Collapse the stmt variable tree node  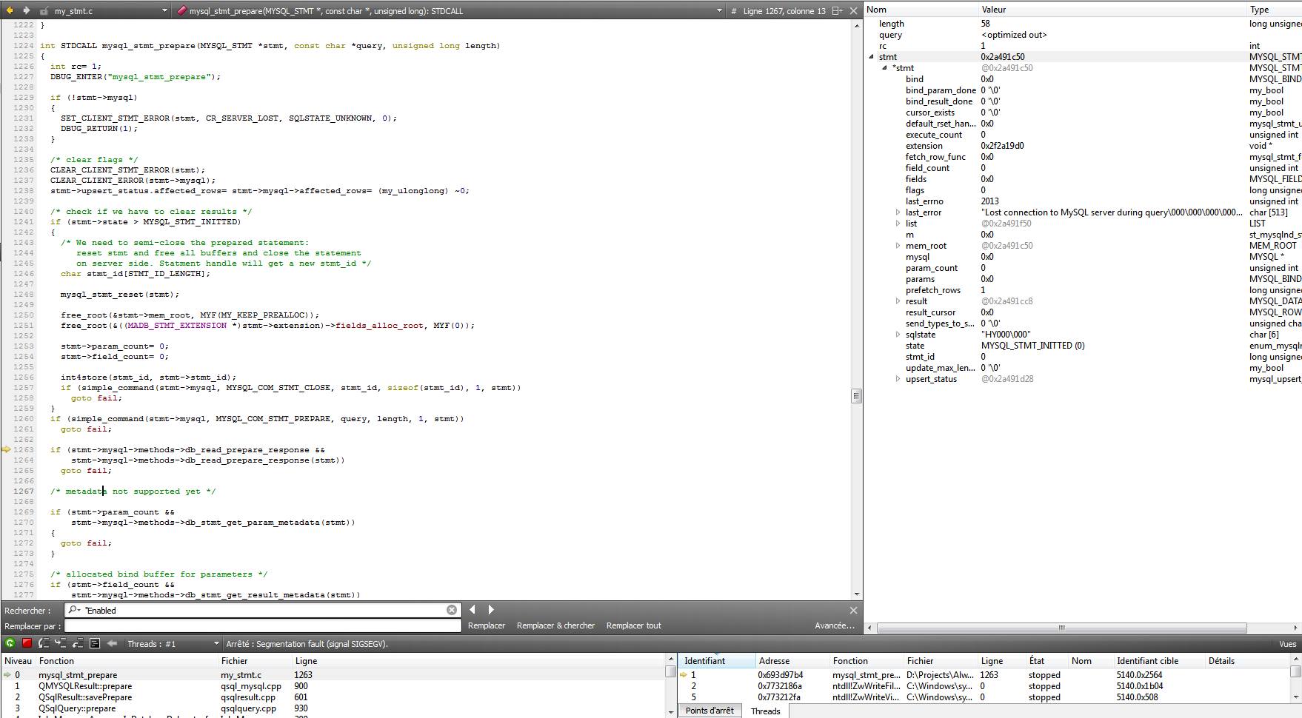[871, 57]
